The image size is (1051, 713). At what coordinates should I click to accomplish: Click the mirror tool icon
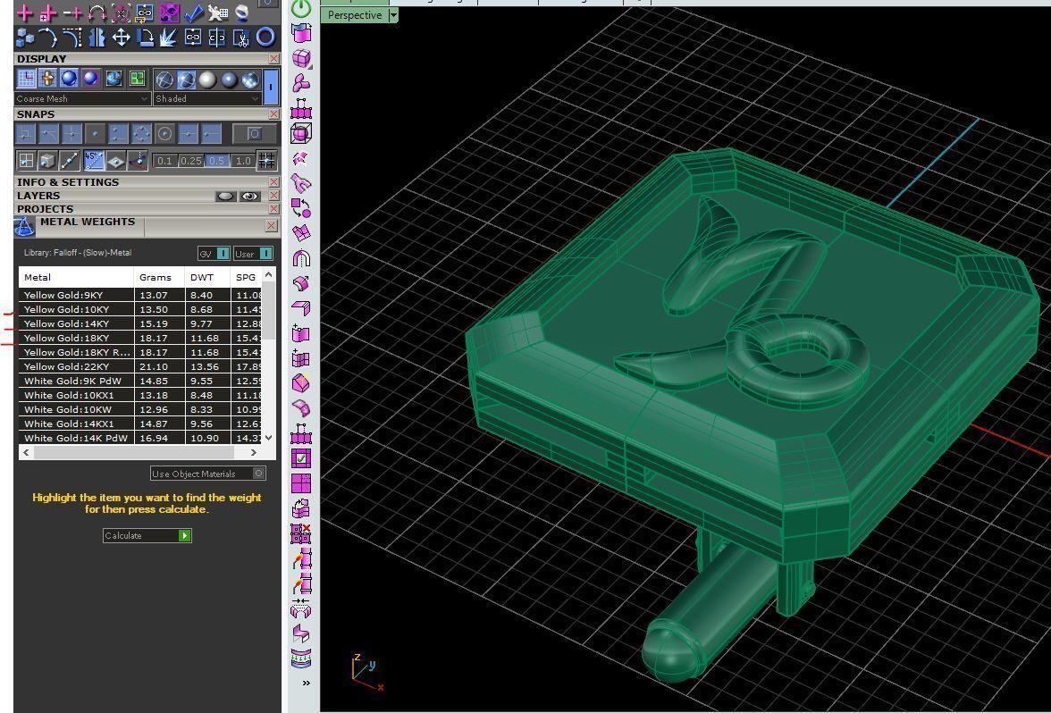coord(97,38)
